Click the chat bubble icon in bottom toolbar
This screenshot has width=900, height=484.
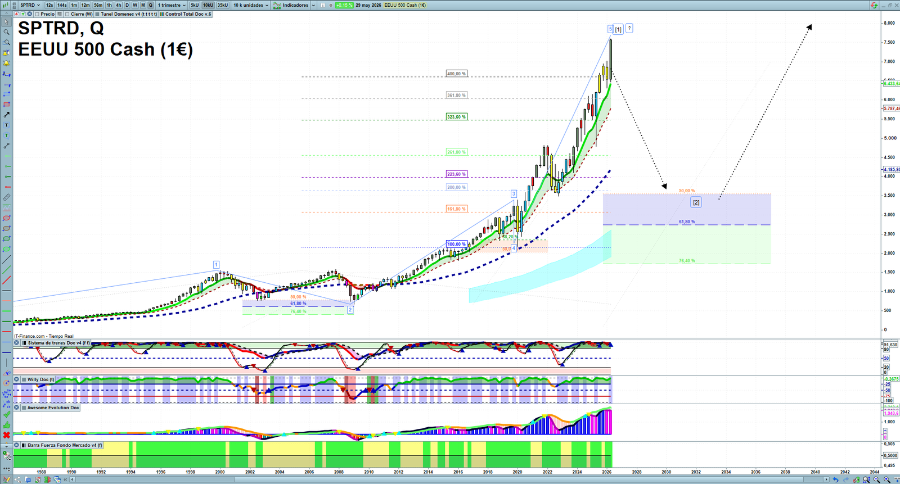[x=28, y=480]
